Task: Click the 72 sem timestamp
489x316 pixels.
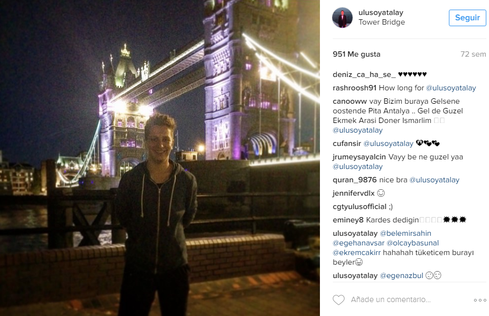Action: (473, 54)
